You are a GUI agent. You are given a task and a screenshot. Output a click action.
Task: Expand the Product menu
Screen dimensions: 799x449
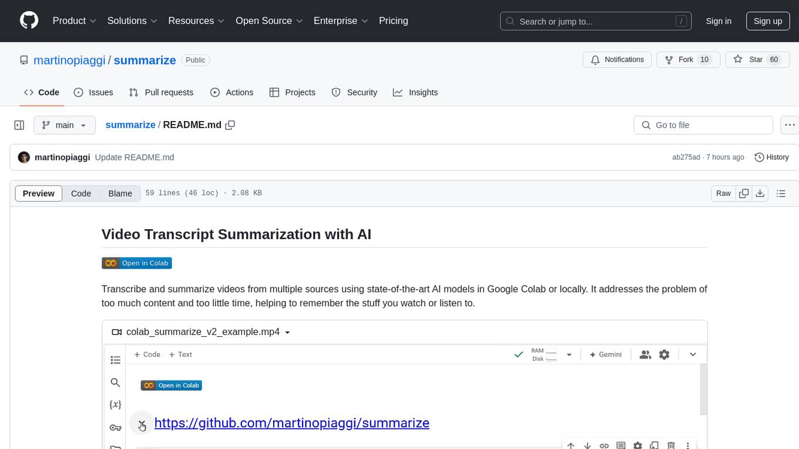coord(75,21)
